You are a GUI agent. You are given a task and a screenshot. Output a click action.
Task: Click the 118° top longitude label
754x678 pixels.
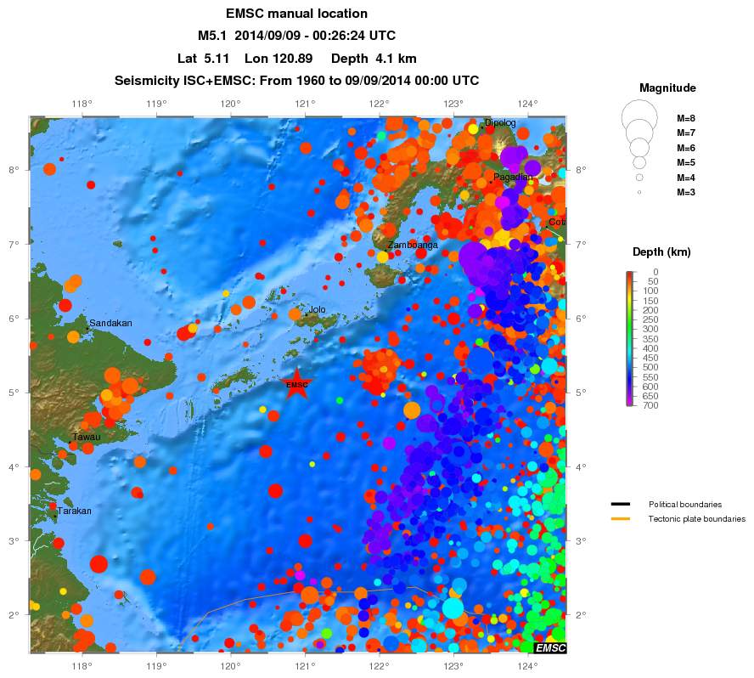(x=82, y=104)
